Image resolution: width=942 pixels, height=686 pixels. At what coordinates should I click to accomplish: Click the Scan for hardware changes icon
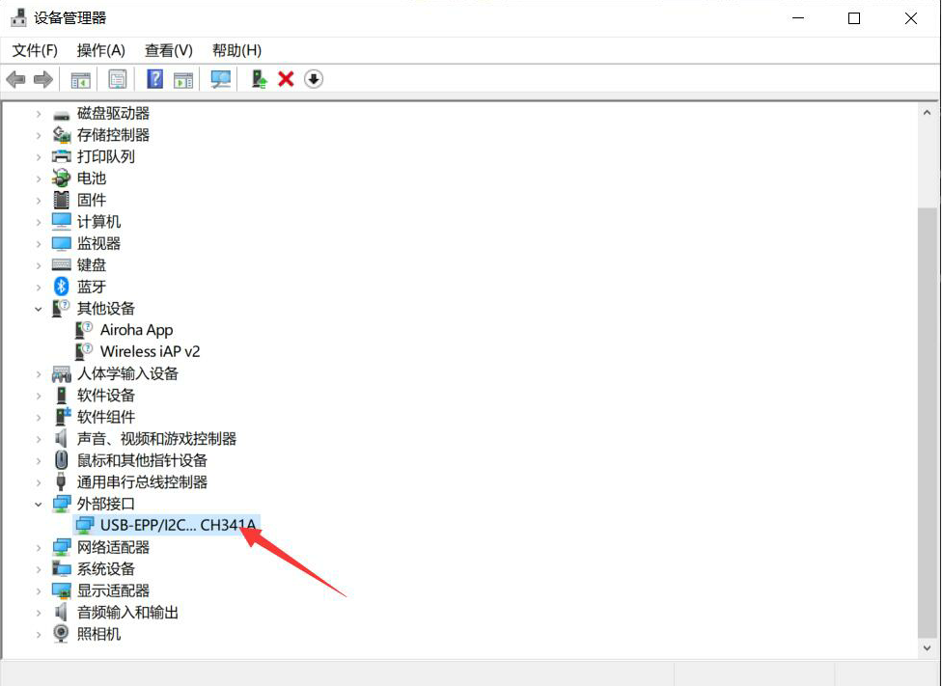[220, 79]
